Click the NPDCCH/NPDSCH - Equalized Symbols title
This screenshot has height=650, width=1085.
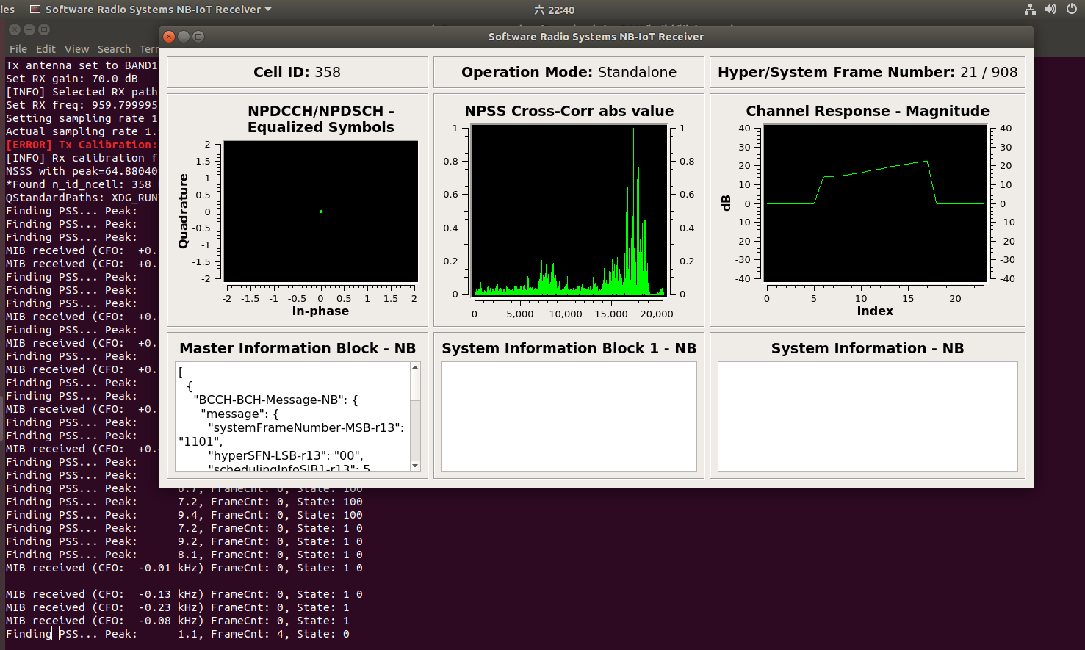pyautogui.click(x=321, y=119)
